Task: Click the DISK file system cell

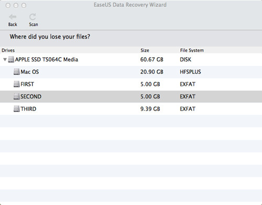Action: click(x=185, y=60)
